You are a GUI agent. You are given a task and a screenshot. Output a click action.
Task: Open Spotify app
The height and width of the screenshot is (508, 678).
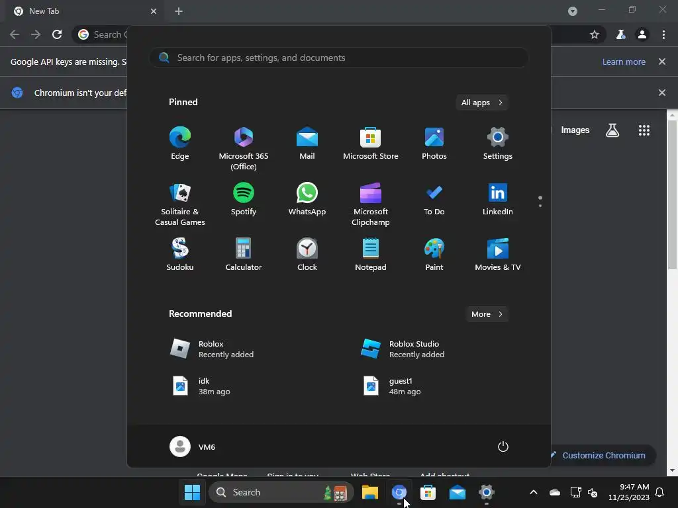pos(244,200)
